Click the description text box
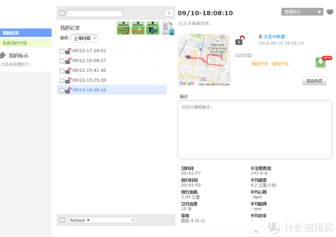 pyautogui.click(x=255, y=130)
